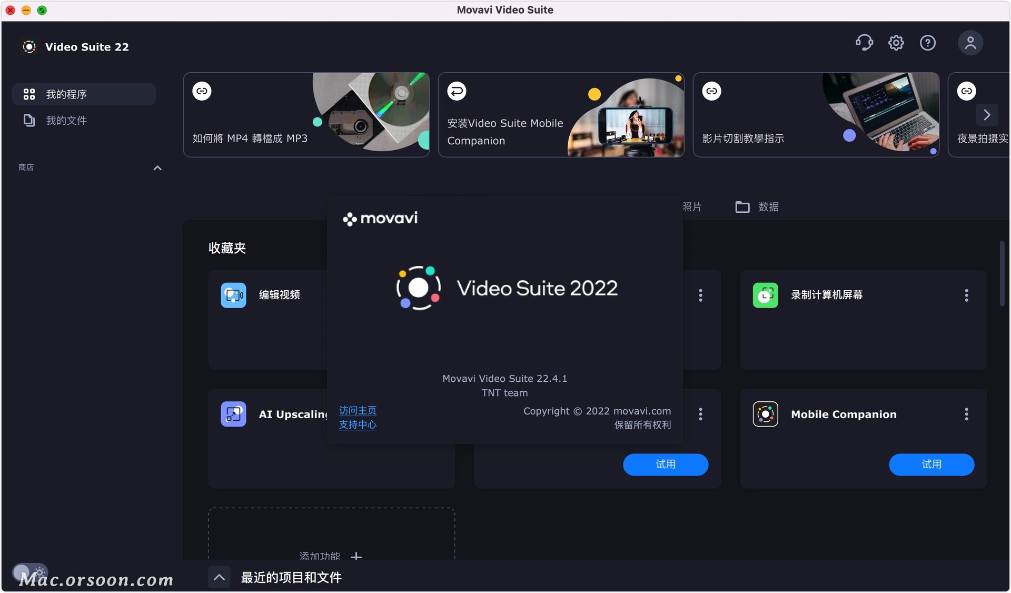Click the 我的文件 documents icon

[29, 121]
